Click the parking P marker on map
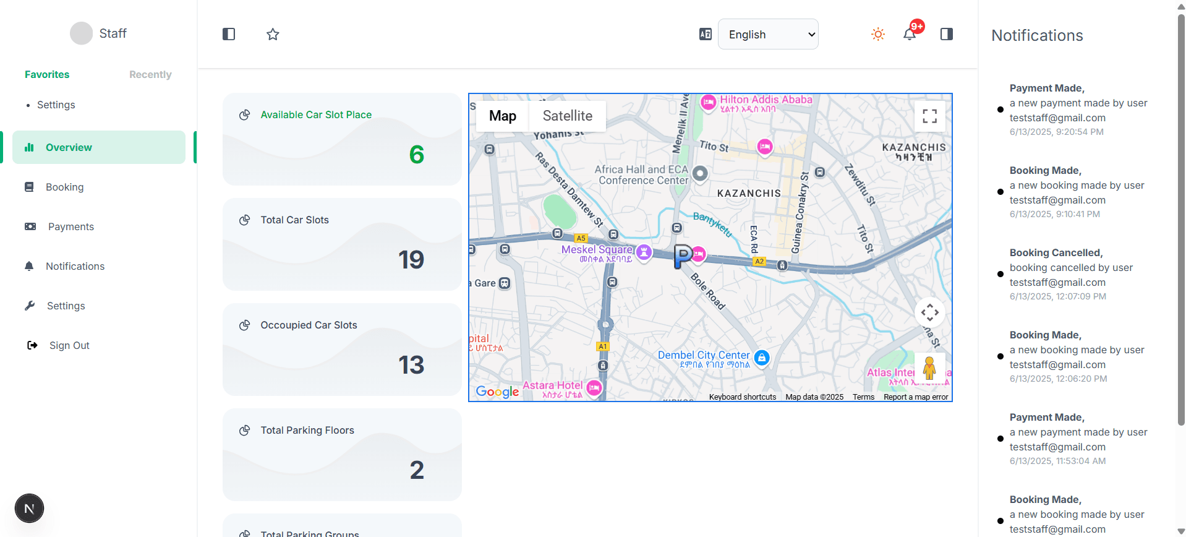This screenshot has width=1186, height=537. click(x=683, y=256)
